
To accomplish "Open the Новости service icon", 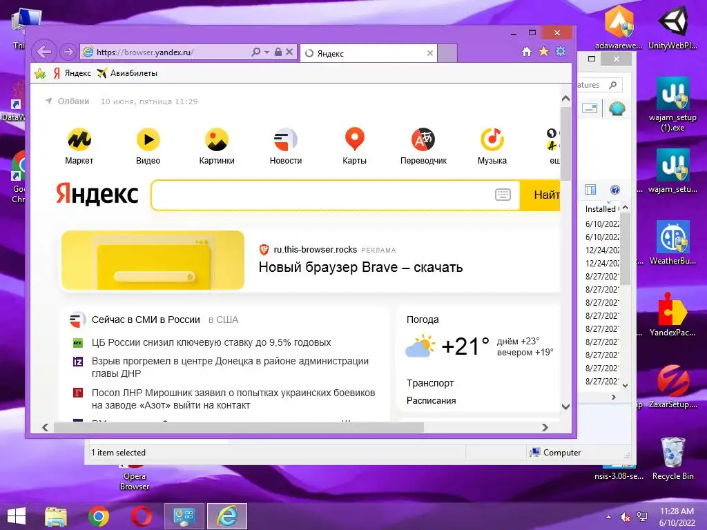I will 285,139.
